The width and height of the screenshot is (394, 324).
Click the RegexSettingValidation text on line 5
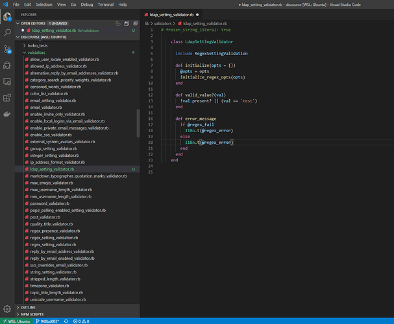click(221, 53)
